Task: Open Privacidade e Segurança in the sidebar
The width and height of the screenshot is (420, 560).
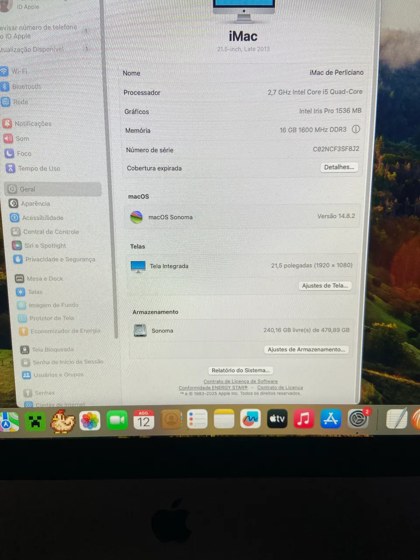Action: pyautogui.click(x=54, y=259)
